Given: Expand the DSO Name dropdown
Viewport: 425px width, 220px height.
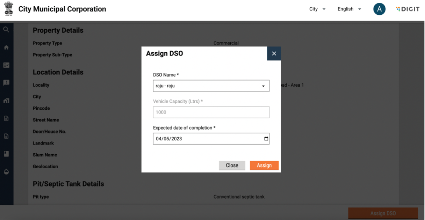Looking at the screenshot, I should (211, 86).
